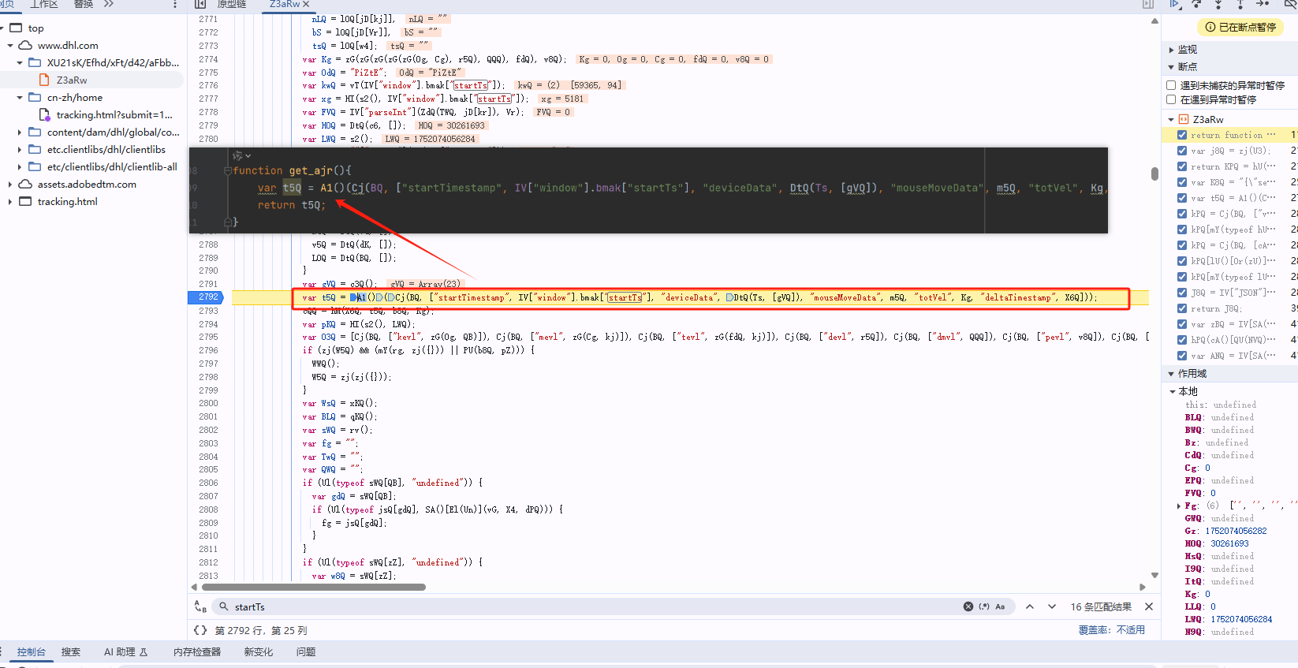1298x668 pixels.
Task: Close the Z3aRw editor tab
Action: tap(306, 4)
